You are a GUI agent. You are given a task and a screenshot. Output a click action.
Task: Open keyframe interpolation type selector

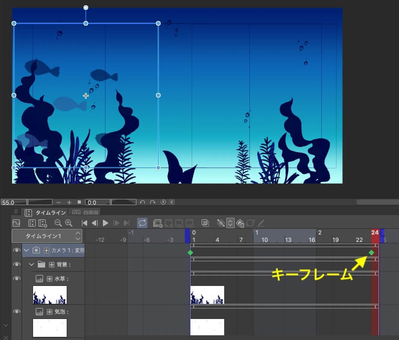click(230, 223)
